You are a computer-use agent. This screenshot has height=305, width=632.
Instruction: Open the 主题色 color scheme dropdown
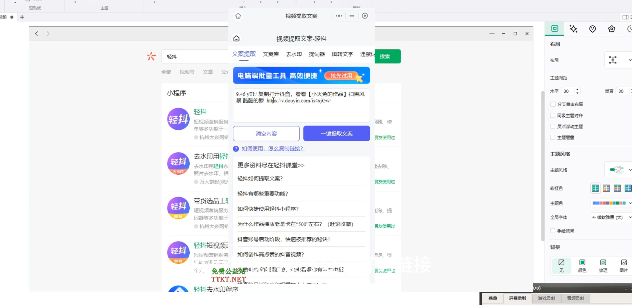pos(611,203)
